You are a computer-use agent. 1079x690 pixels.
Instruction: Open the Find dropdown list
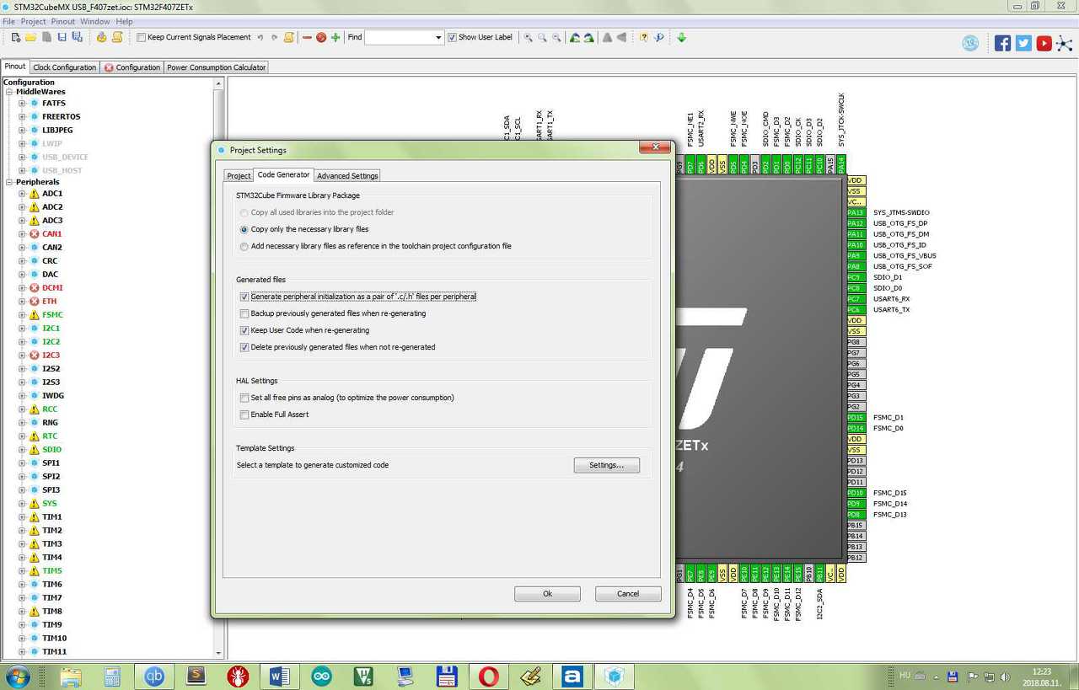click(438, 37)
